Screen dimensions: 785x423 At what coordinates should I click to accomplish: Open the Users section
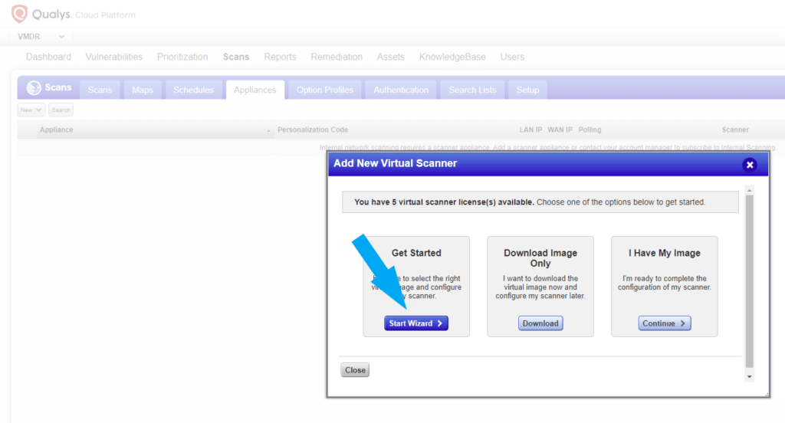512,57
